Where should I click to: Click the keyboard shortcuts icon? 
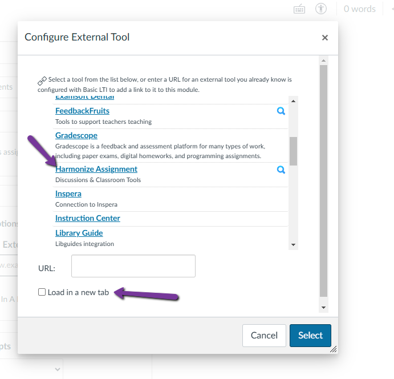[x=299, y=9]
